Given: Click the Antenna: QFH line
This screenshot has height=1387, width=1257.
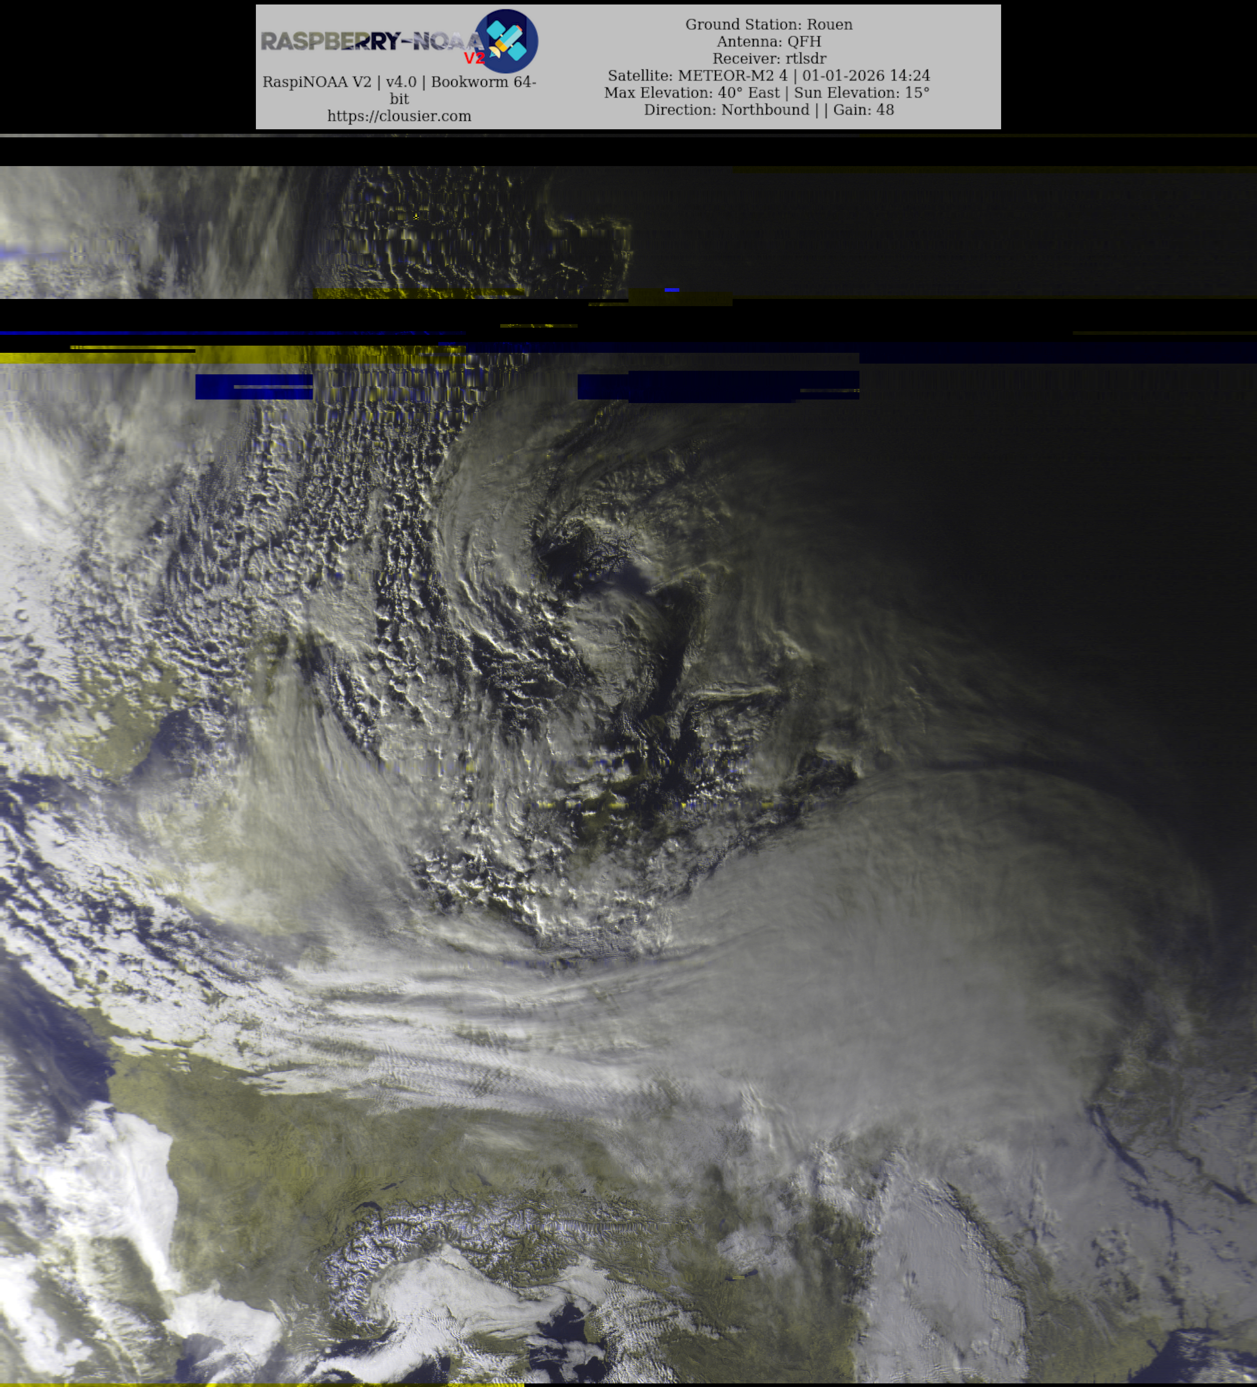Looking at the screenshot, I should [x=769, y=41].
